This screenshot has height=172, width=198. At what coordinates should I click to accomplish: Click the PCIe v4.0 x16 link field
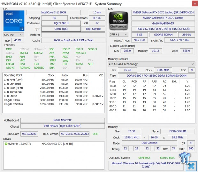coord(163,29)
